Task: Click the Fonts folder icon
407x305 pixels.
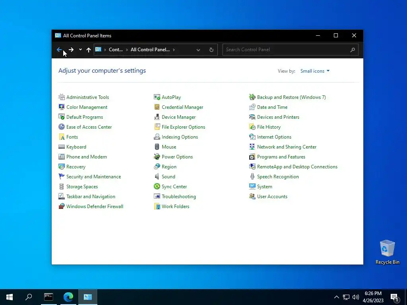Action: tap(62, 137)
